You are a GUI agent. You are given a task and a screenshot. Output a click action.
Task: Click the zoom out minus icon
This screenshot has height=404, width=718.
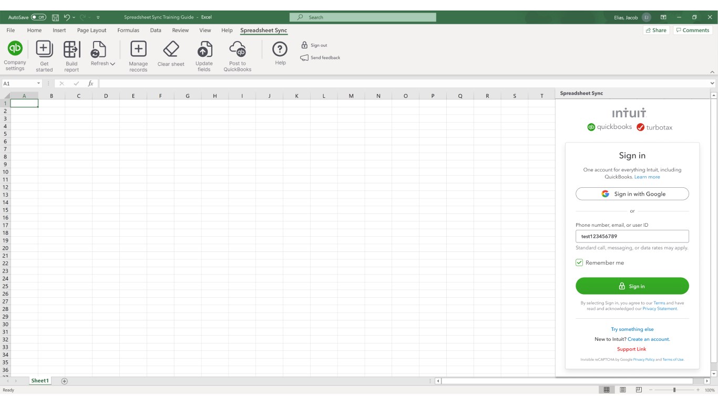(x=651, y=390)
